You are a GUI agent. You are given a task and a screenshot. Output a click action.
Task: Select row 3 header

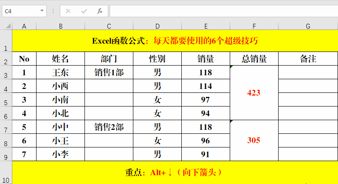coord(6,72)
